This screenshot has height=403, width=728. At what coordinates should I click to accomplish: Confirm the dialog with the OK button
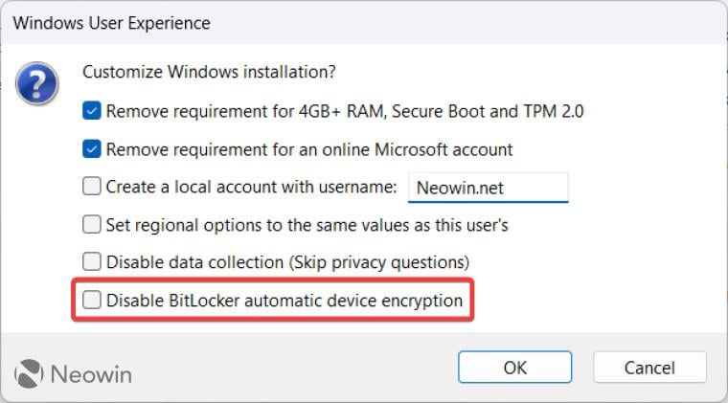[515, 368]
